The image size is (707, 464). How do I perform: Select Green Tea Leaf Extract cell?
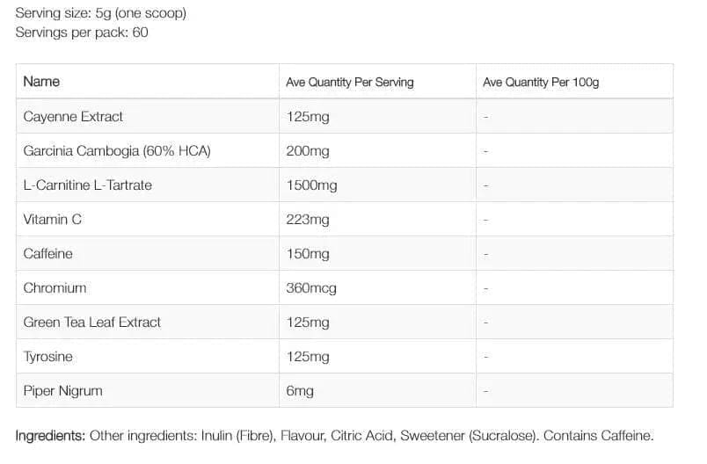[x=92, y=323]
